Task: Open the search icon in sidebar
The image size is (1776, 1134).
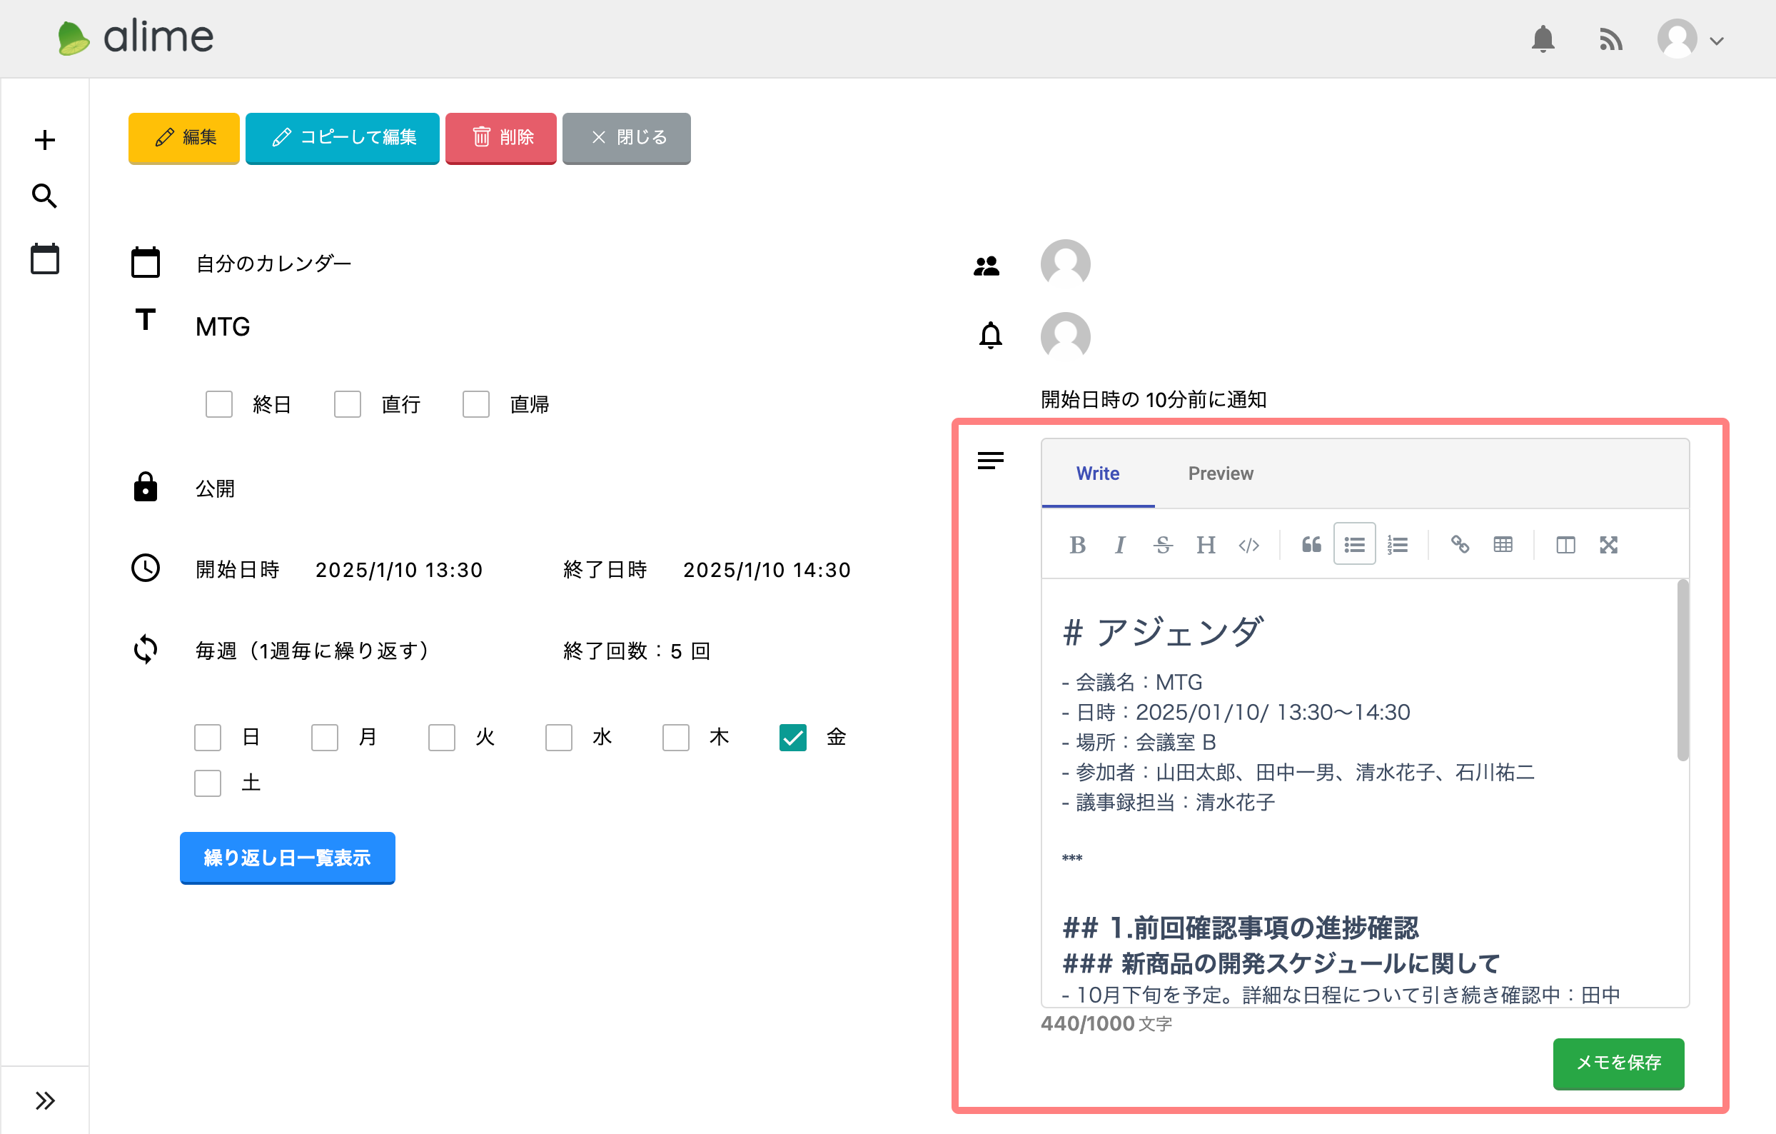Action: 44,196
